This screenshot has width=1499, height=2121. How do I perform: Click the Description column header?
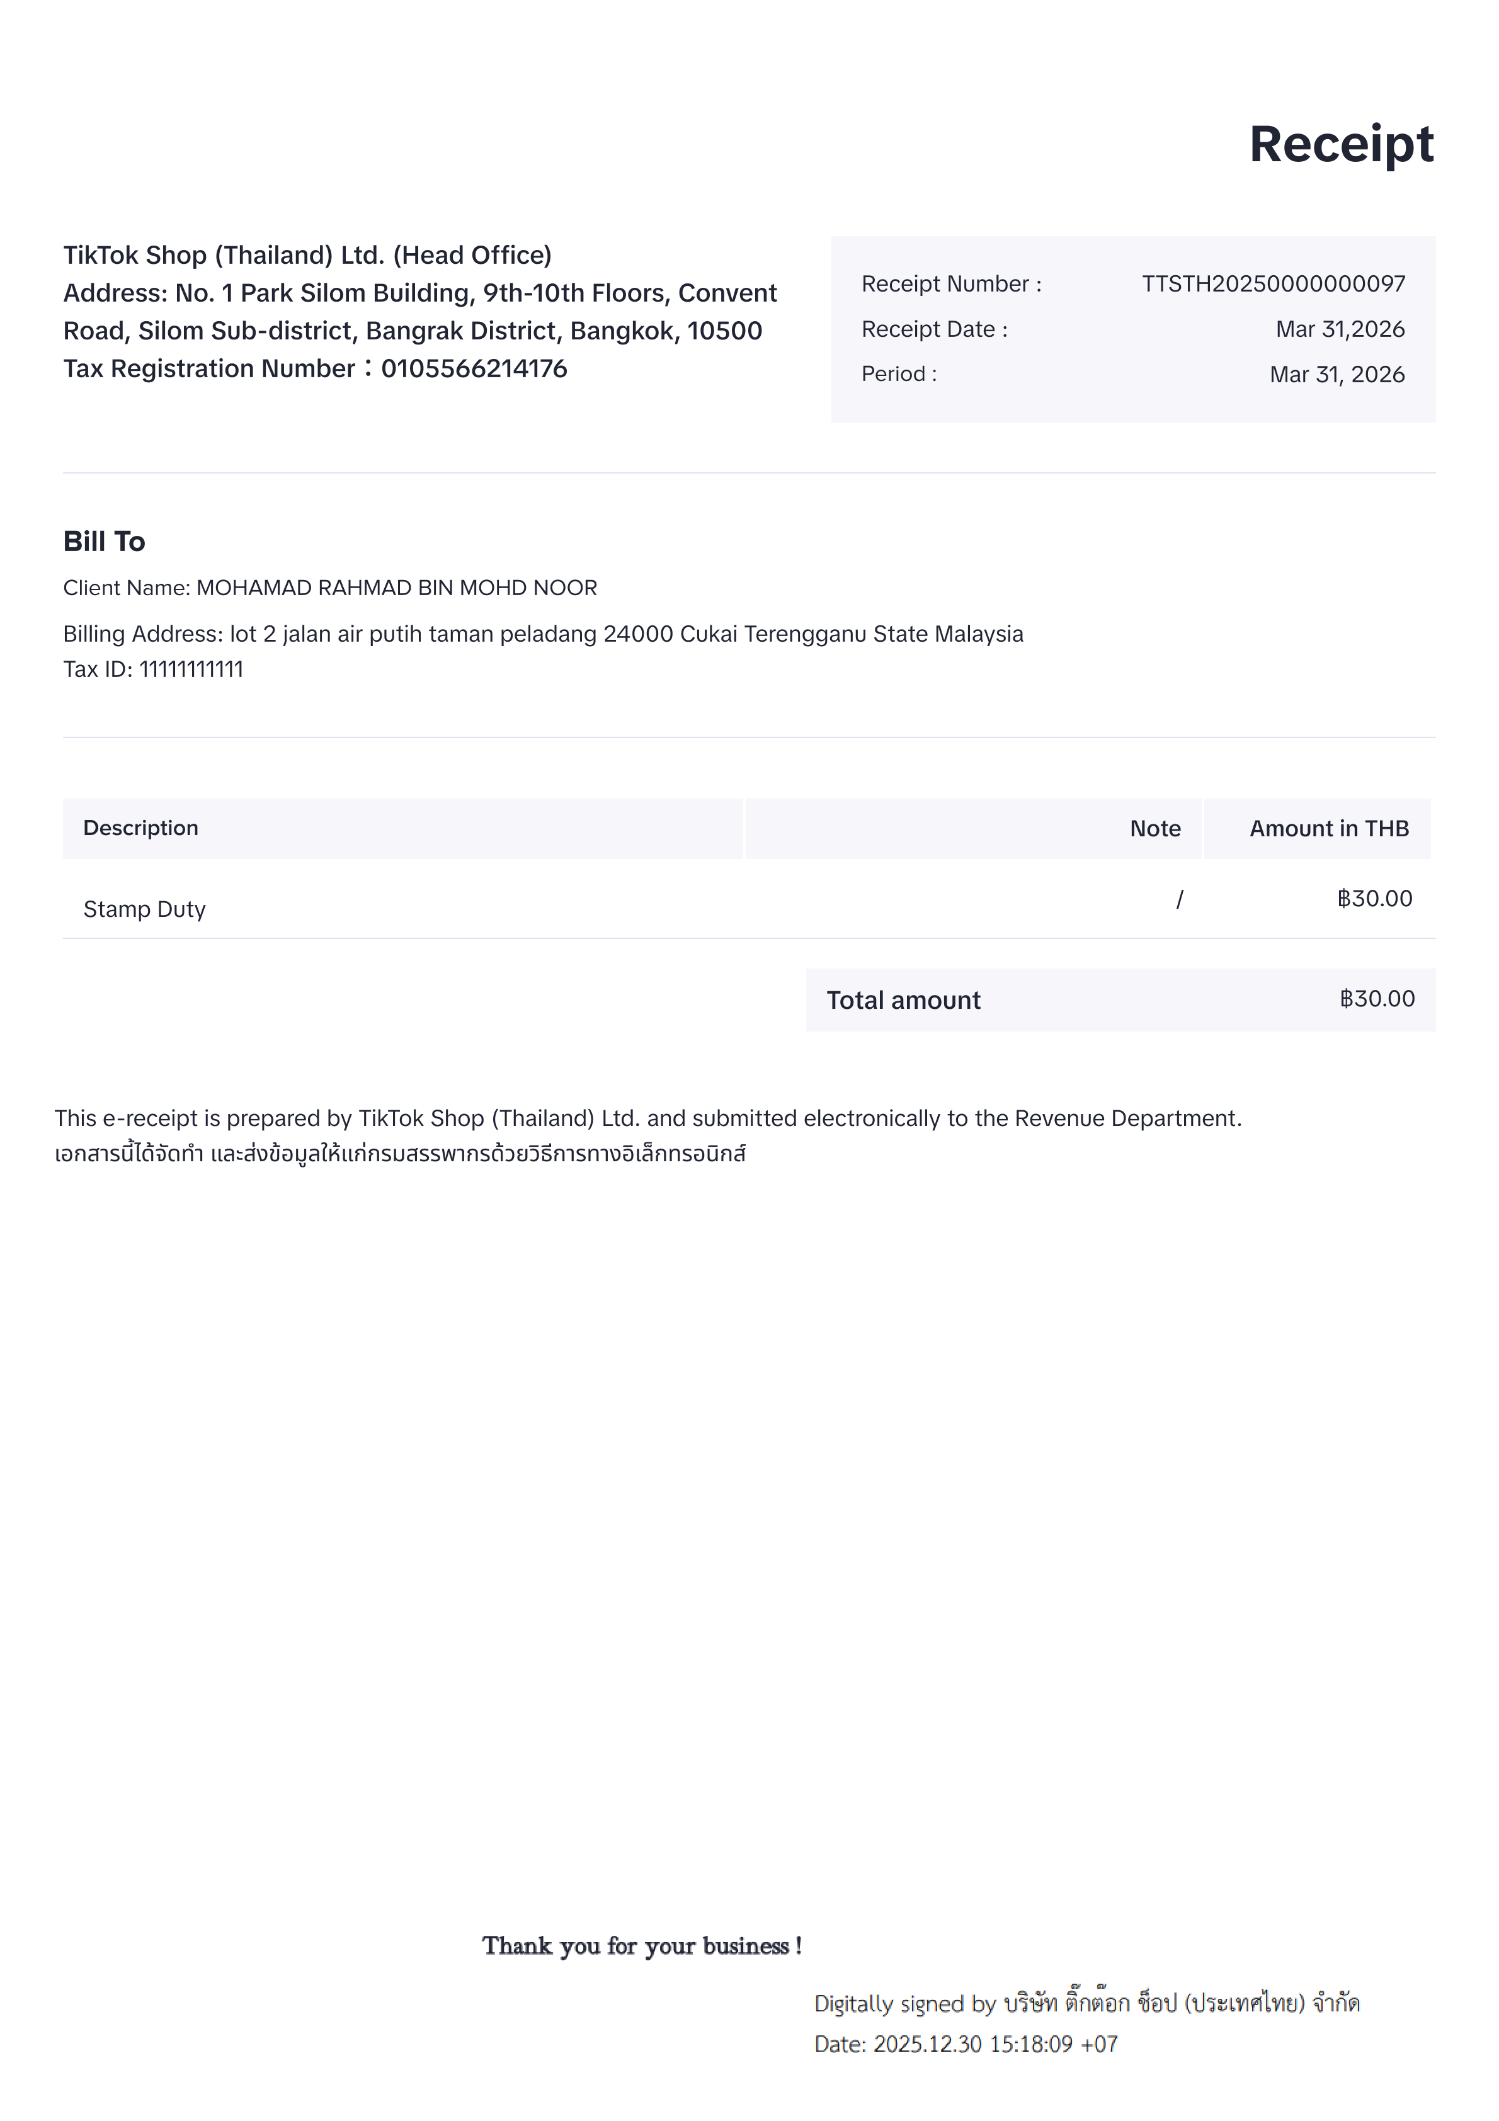(x=140, y=827)
